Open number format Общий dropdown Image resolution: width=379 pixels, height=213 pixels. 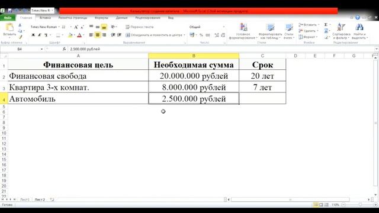click(224, 27)
